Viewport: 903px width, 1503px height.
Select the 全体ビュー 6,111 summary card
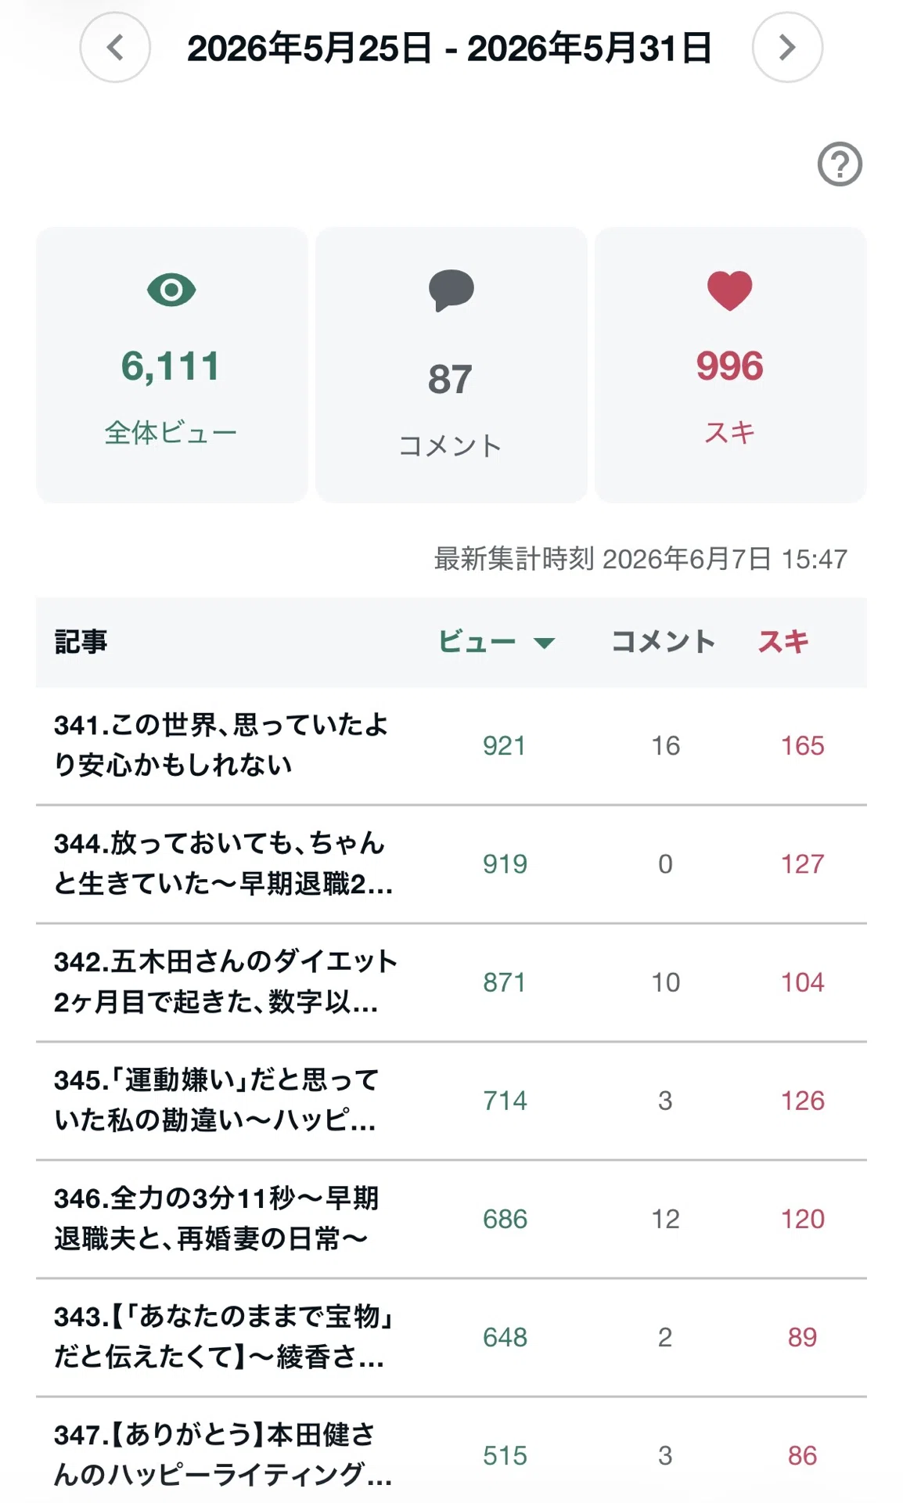171,365
